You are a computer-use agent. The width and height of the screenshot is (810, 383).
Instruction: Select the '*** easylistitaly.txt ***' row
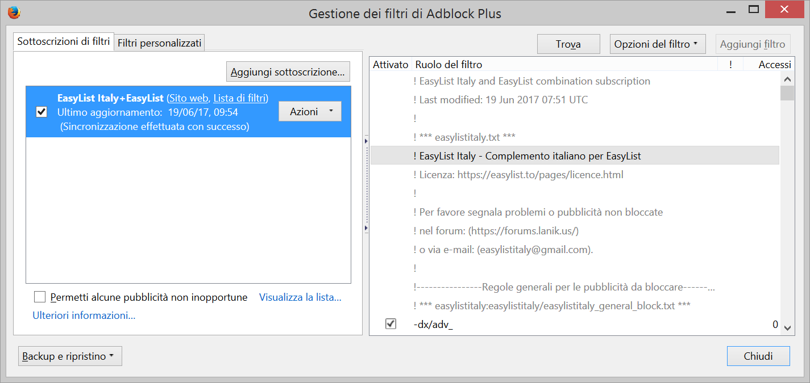click(x=575, y=137)
